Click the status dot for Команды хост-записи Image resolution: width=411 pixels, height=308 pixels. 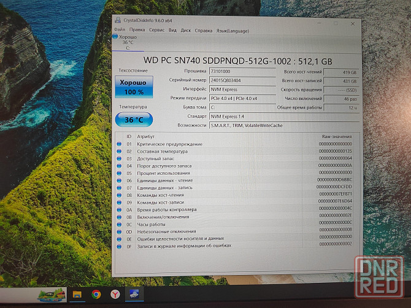(x=119, y=202)
